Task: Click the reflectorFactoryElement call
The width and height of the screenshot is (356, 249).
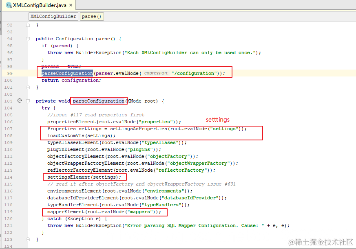Action: coord(80,170)
